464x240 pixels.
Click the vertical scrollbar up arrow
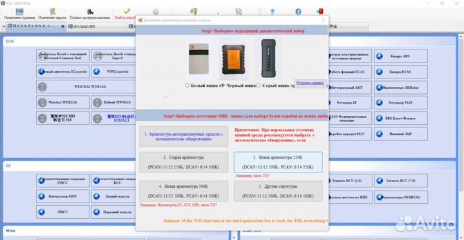click(461, 36)
